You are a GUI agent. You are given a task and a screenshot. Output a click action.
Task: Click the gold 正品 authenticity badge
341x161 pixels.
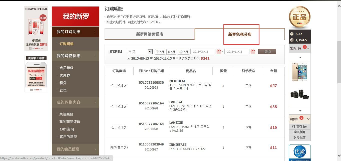tap(299, 17)
